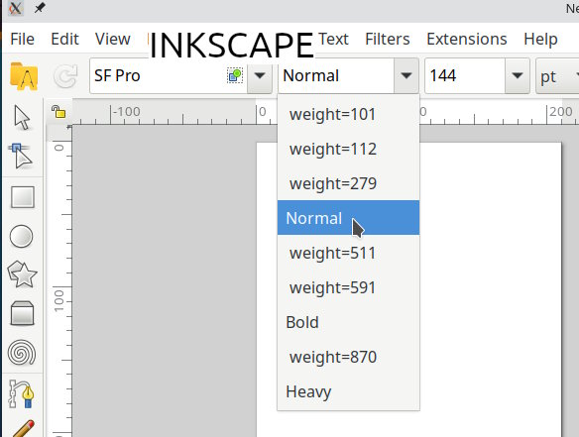Select the 3D box tool
This screenshot has width=579, height=437.
coord(22,313)
